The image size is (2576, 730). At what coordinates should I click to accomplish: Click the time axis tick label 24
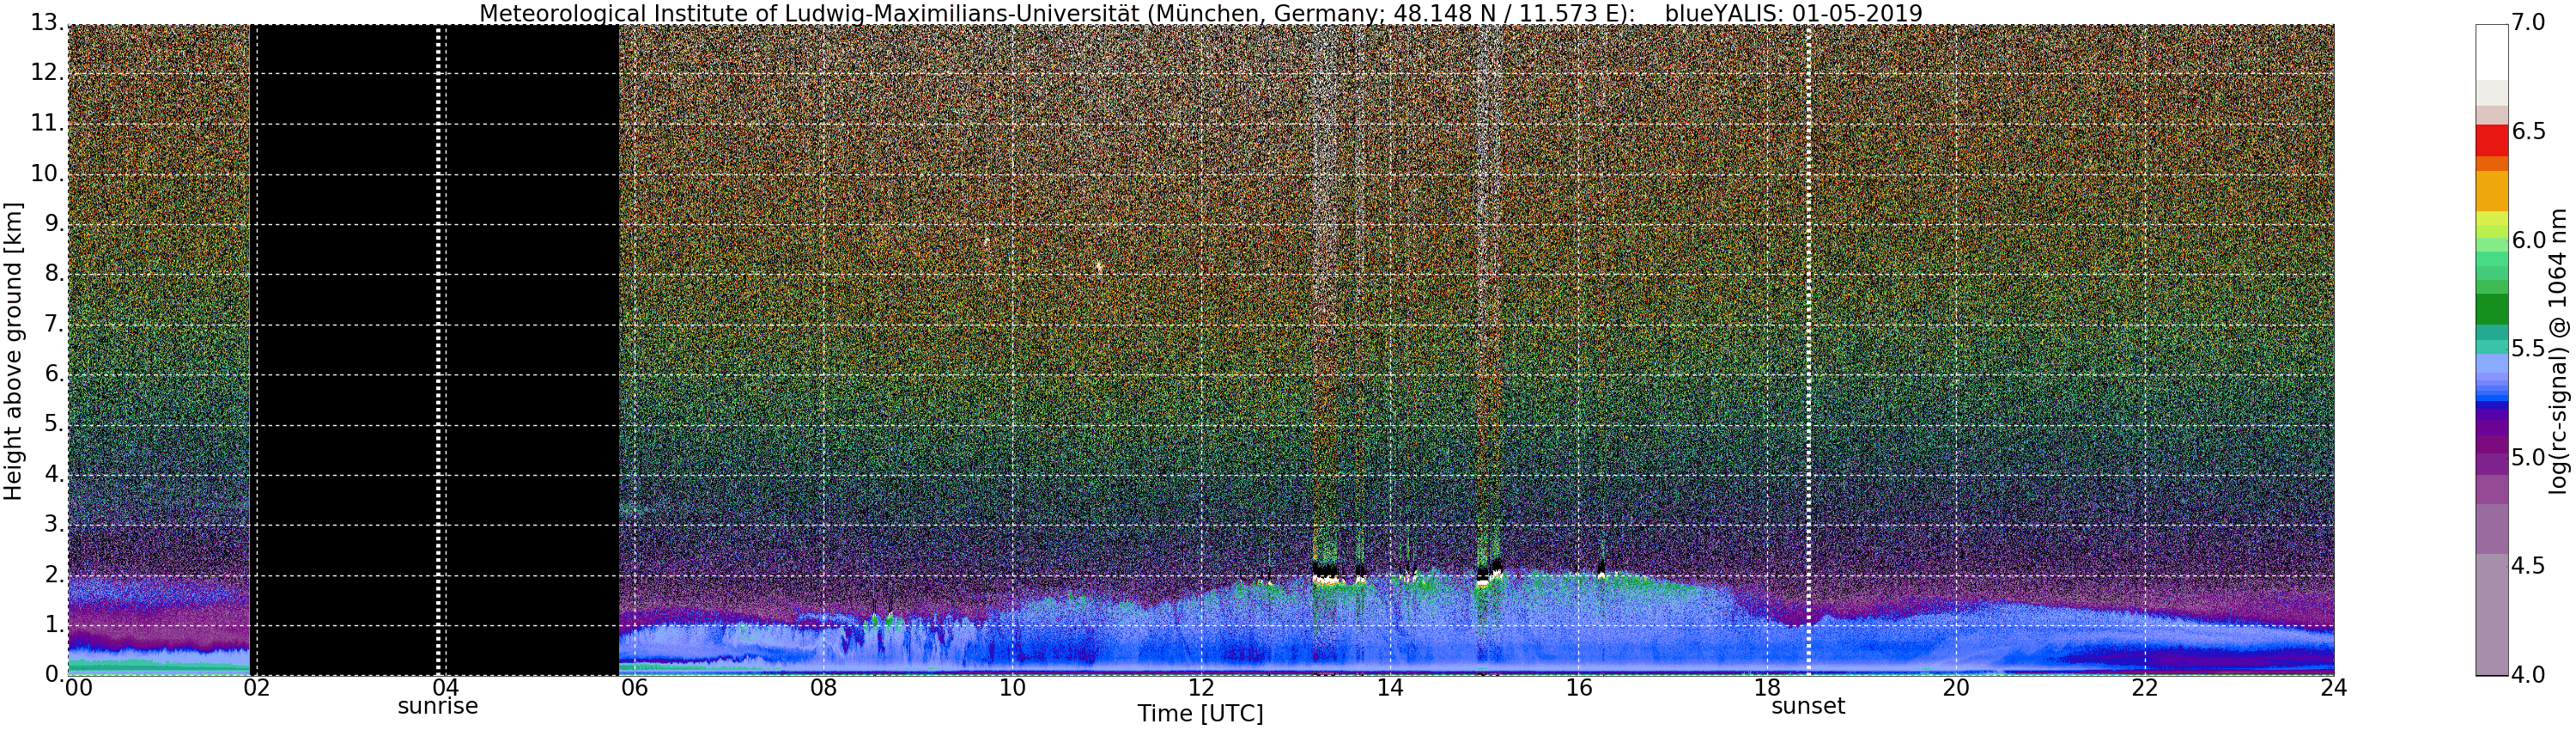pos(2334,688)
